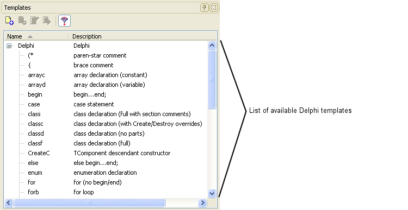Click 'begin...end;' description text

pyautogui.click(x=90, y=94)
